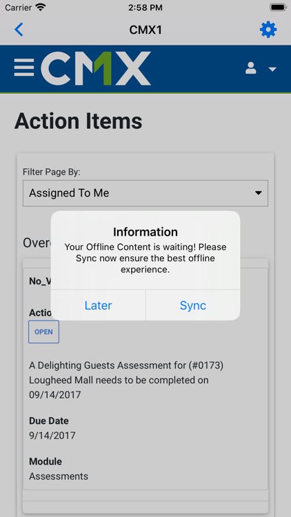This screenshot has height=517, width=291.
Task: Open settings via the gear icon
Action: coord(268,30)
